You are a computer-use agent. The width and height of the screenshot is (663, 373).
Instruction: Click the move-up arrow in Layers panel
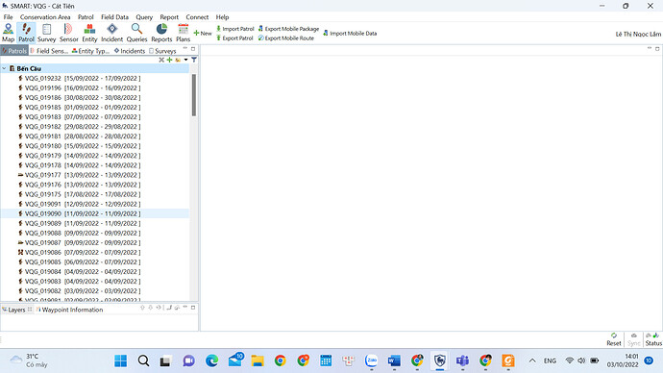(142, 308)
